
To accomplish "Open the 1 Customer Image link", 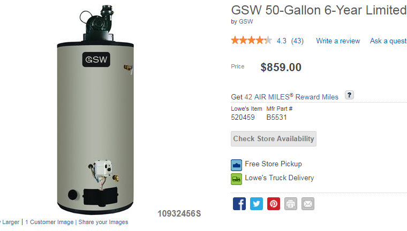I will 49,222.
